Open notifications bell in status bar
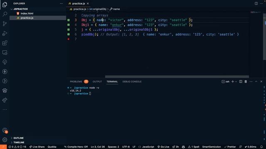Image resolution: width=266 pixels, height=149 pixels. 261,147
